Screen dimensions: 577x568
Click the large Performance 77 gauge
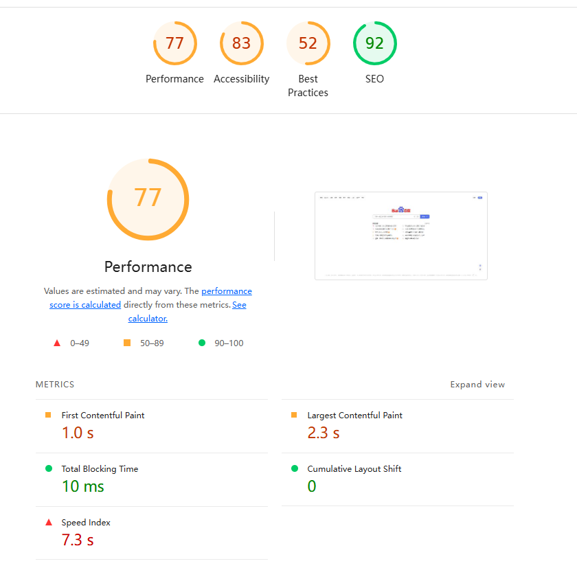pyautogui.click(x=148, y=199)
